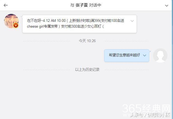
Task: Open 张子萱's profile avatar
Action: pos(11,21)
